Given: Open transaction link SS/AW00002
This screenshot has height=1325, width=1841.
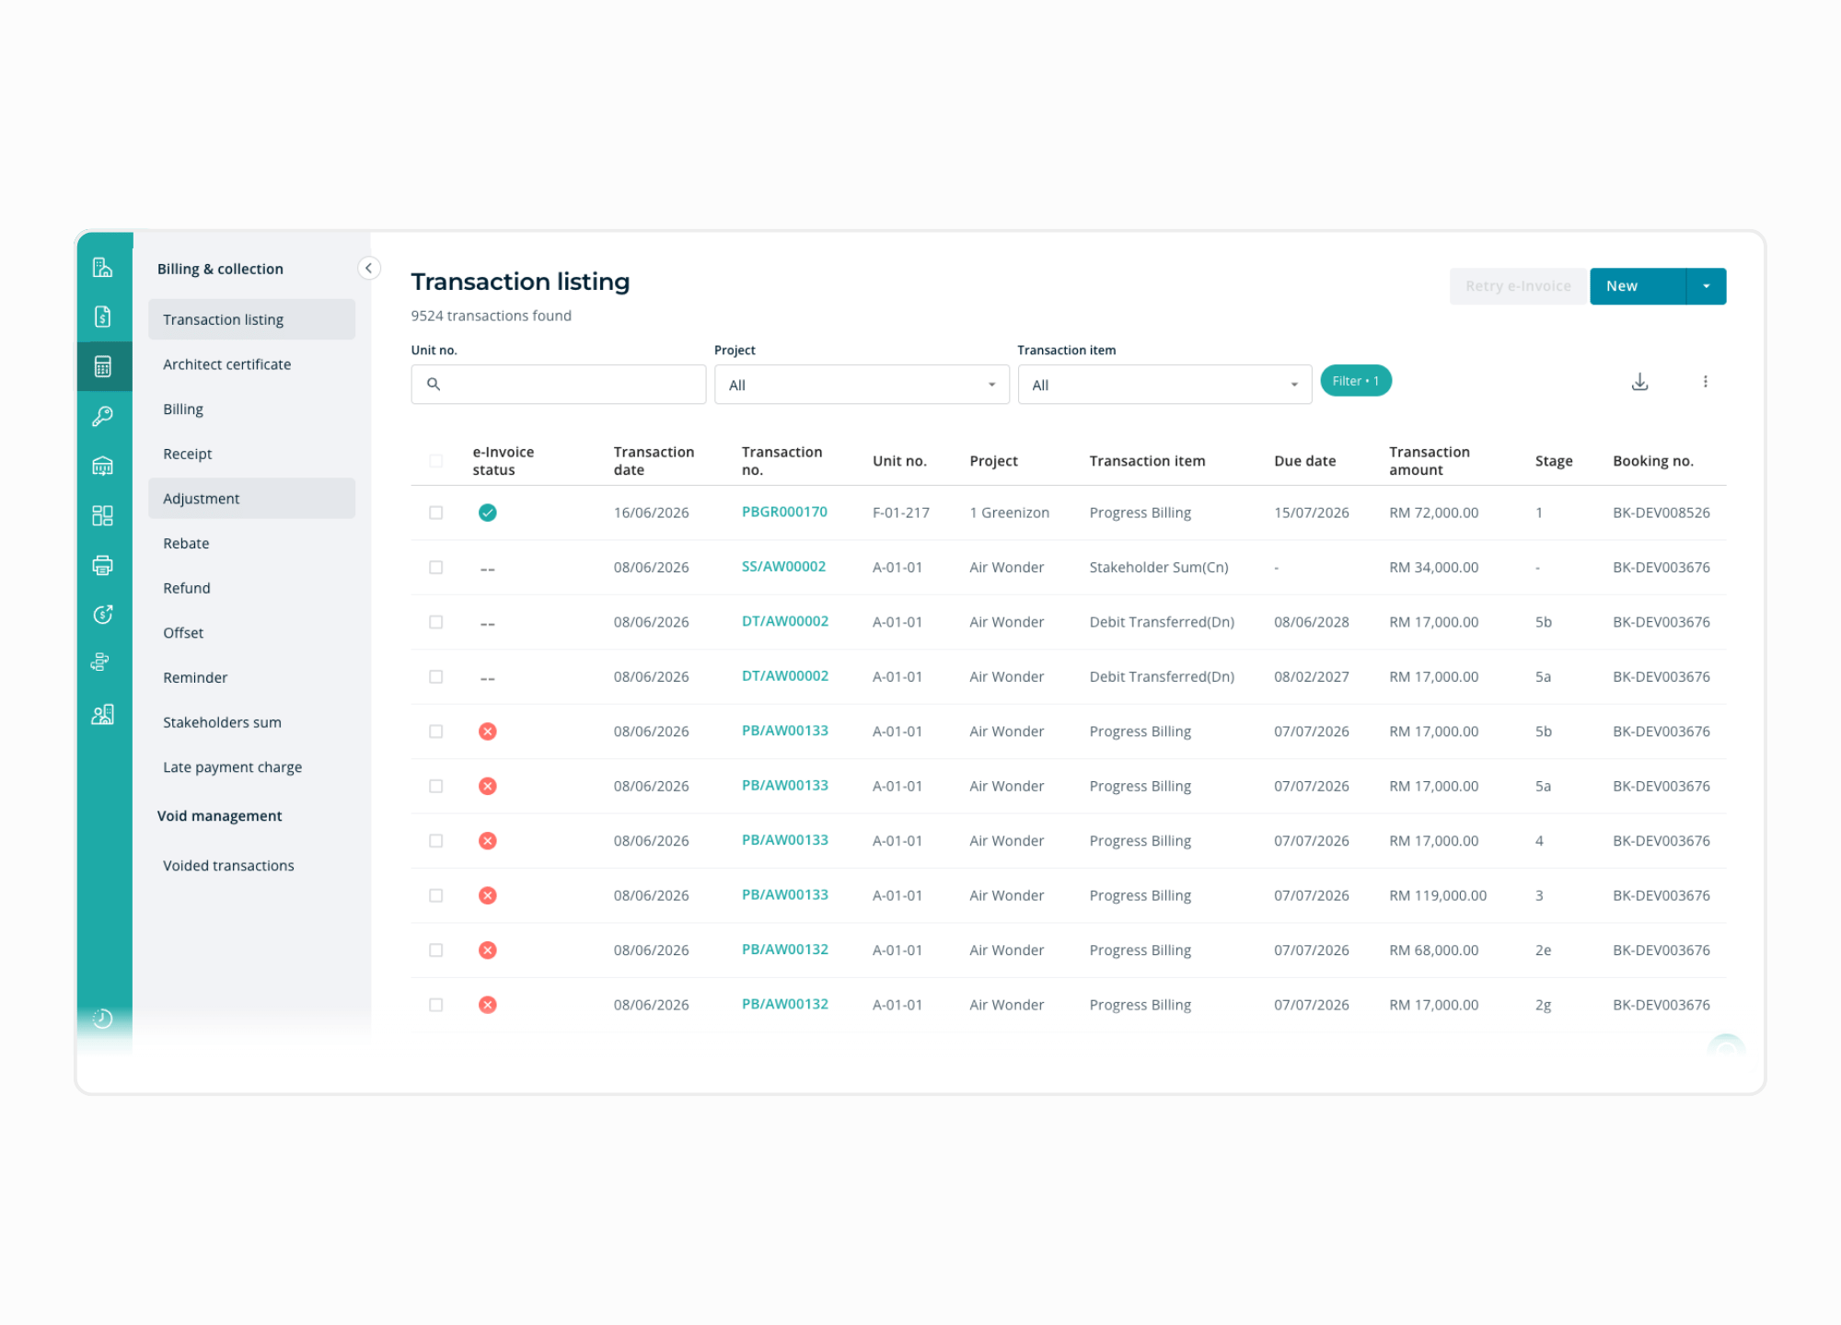Looking at the screenshot, I should 783,567.
